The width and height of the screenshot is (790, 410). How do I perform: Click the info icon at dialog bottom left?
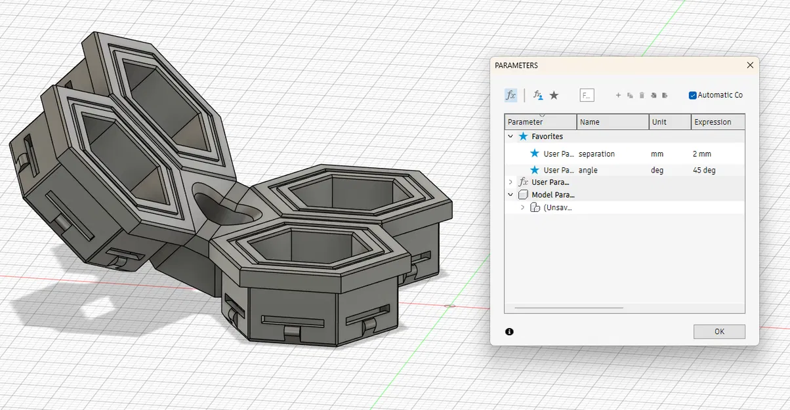pos(510,332)
